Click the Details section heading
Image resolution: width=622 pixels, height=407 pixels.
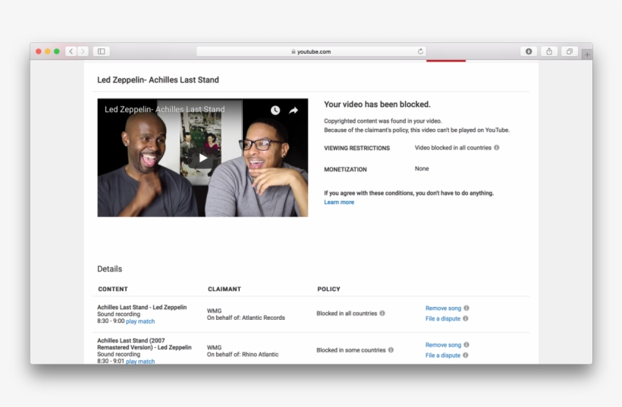(x=109, y=269)
